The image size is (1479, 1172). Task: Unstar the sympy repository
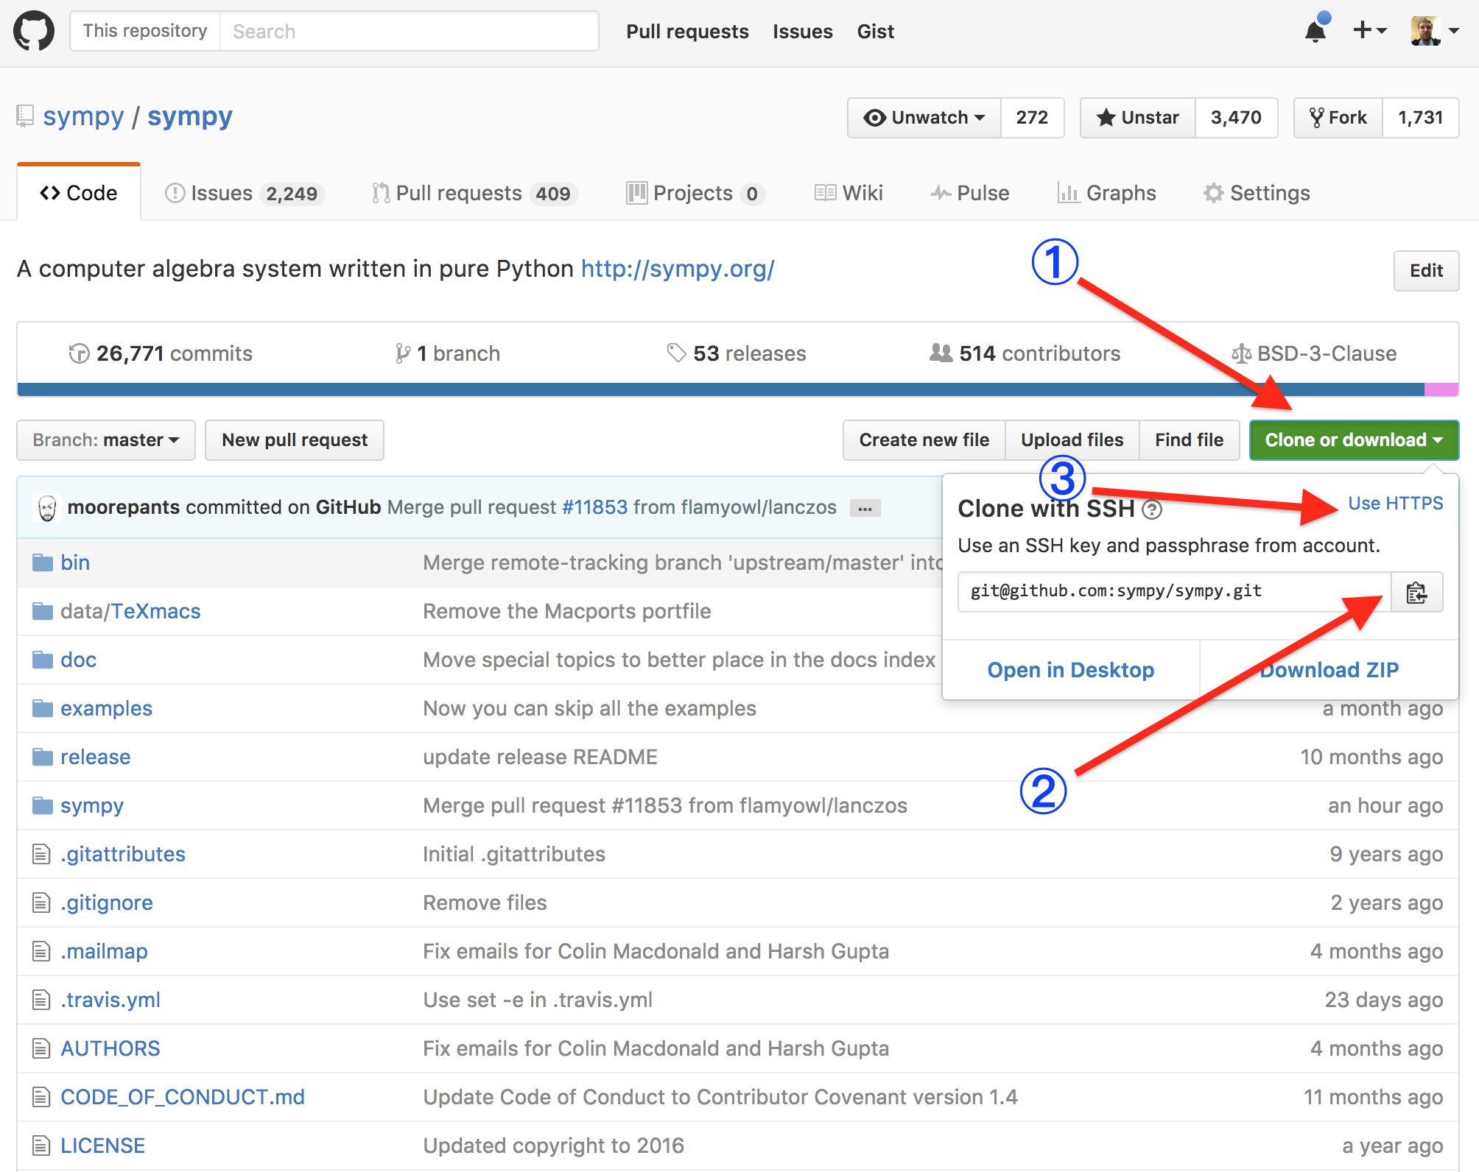(1138, 118)
